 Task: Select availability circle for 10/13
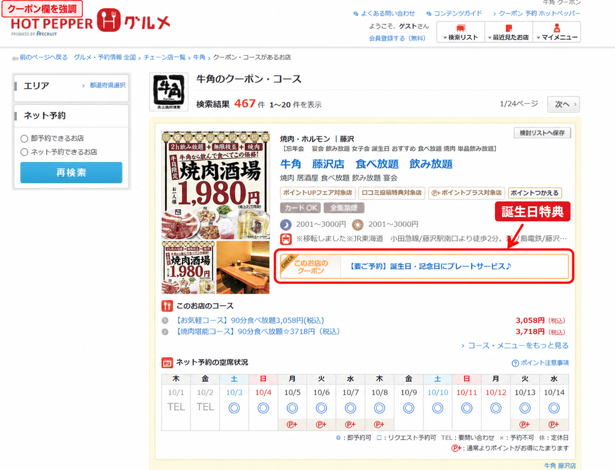(x=525, y=408)
